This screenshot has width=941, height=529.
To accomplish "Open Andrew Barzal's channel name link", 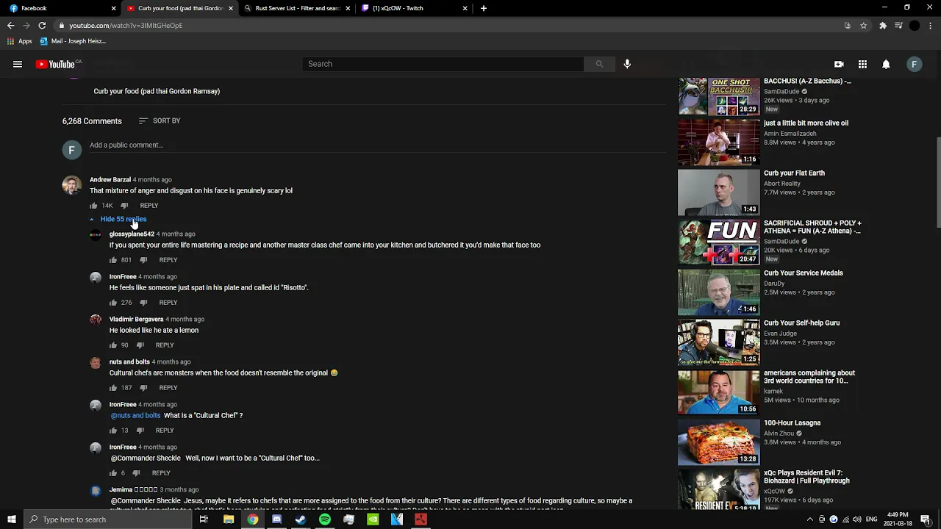I will pyautogui.click(x=110, y=179).
